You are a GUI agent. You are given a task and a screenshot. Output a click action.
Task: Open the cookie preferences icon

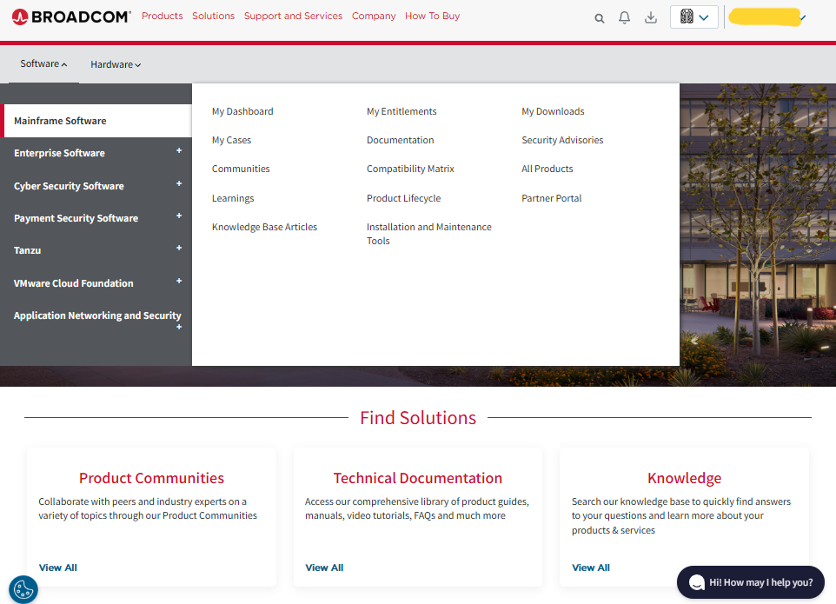[x=23, y=589]
